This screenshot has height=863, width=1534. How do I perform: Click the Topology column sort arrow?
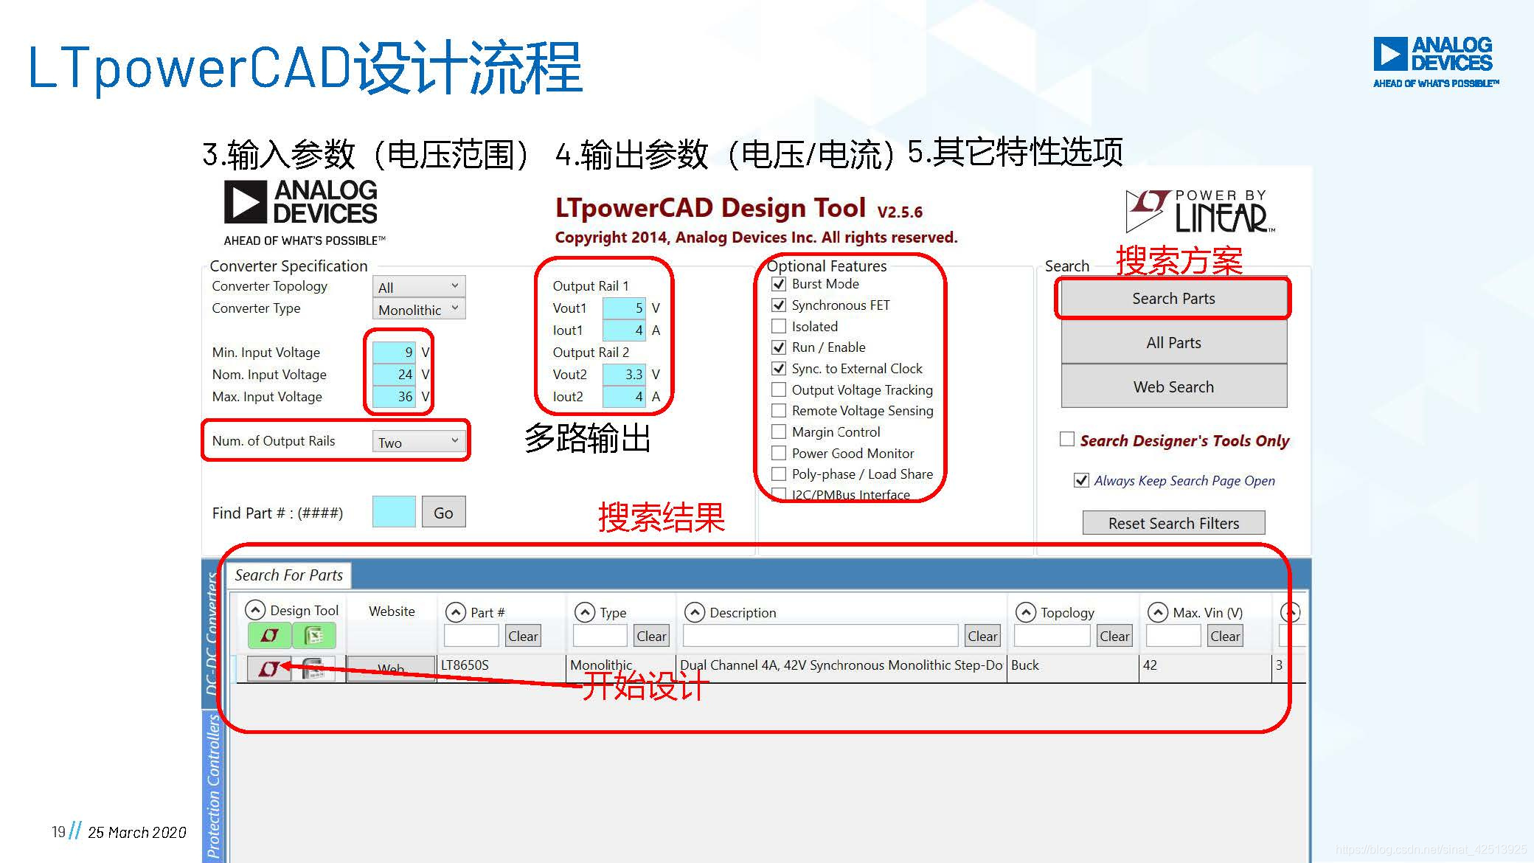click(1026, 612)
